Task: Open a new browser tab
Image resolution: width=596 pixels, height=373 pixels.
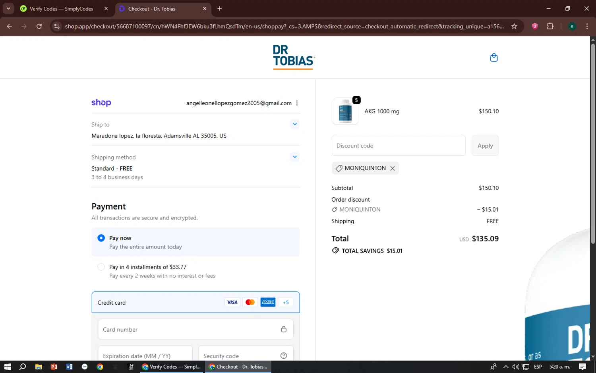Action: pos(219,8)
